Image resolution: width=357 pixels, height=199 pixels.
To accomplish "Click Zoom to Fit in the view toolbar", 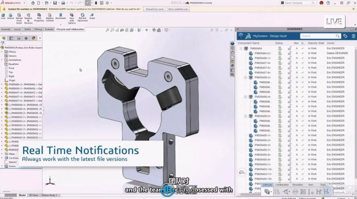I will pos(107,30).
